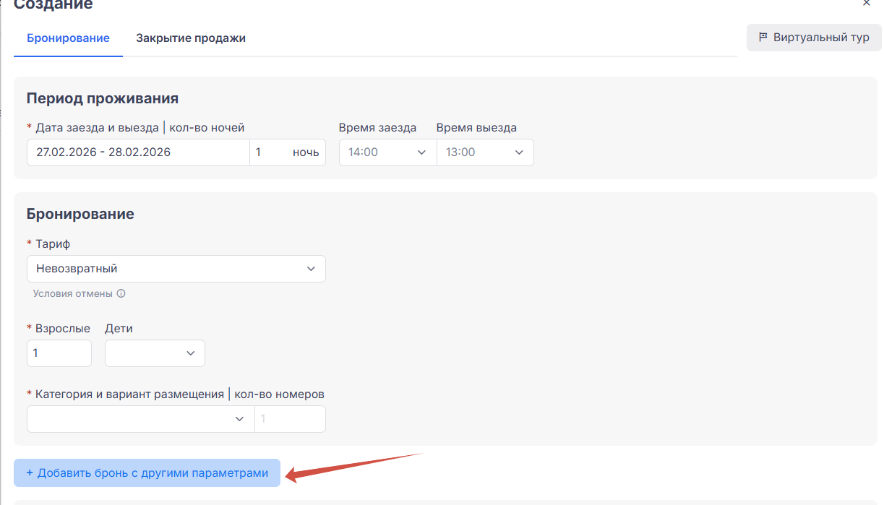Image resolution: width=884 pixels, height=505 pixels.
Task: Select the Взрослые number input
Action: 59,353
